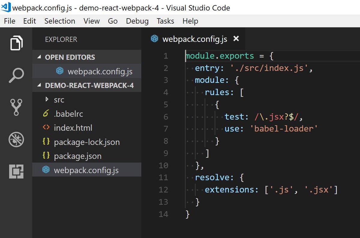360x238 pixels.
Task: Select the src folder in explorer
Action: pos(87,100)
